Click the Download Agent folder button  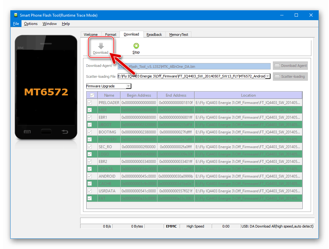tap(290, 66)
